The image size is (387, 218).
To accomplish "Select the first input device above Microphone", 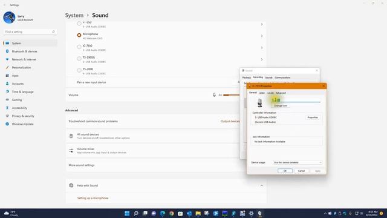I will pyautogui.click(x=79, y=24).
